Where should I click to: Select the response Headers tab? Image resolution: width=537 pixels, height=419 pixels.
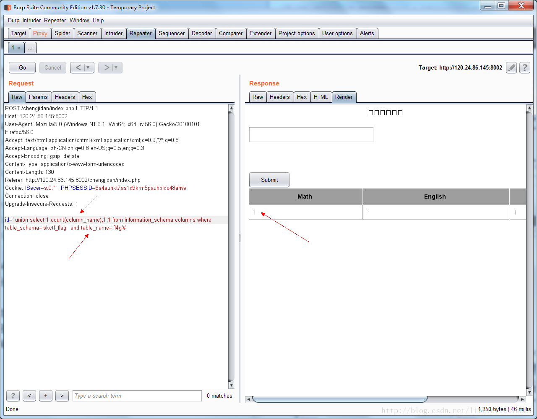click(x=280, y=97)
